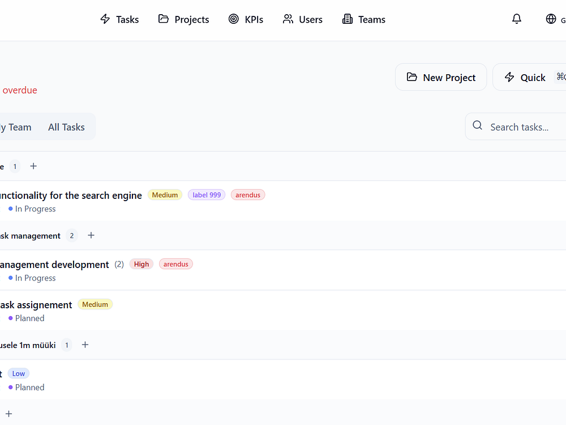
Task: Go to Projects page
Action: (183, 19)
